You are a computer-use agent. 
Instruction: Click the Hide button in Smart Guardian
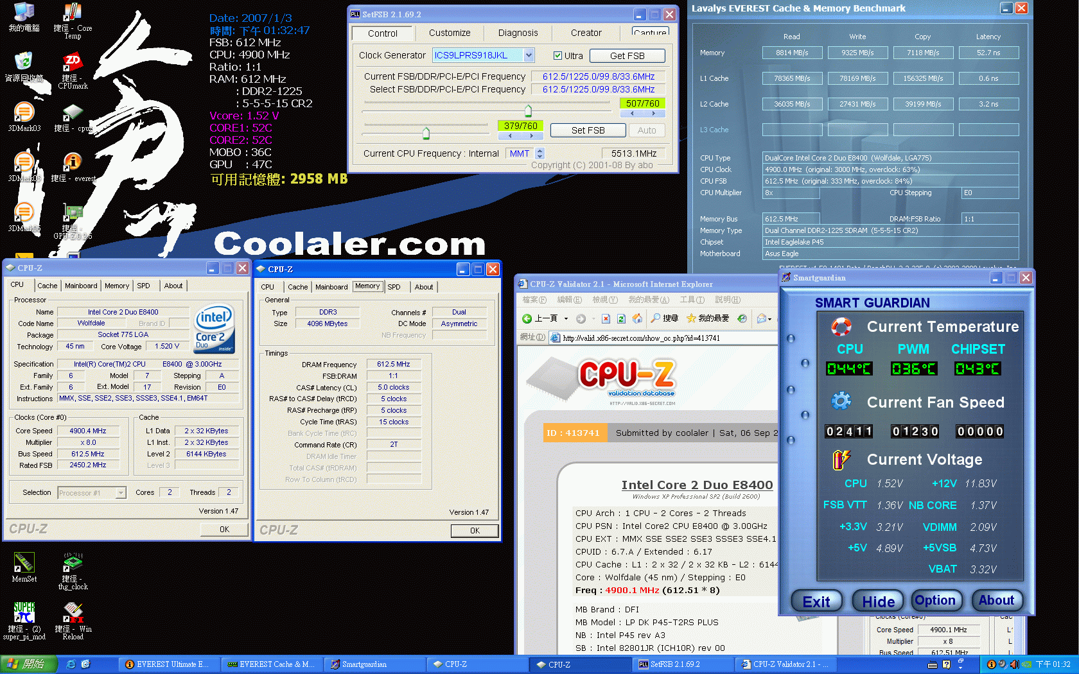click(878, 601)
